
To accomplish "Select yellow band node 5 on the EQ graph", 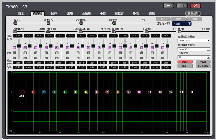I will pyautogui.click(x=86, y=92).
